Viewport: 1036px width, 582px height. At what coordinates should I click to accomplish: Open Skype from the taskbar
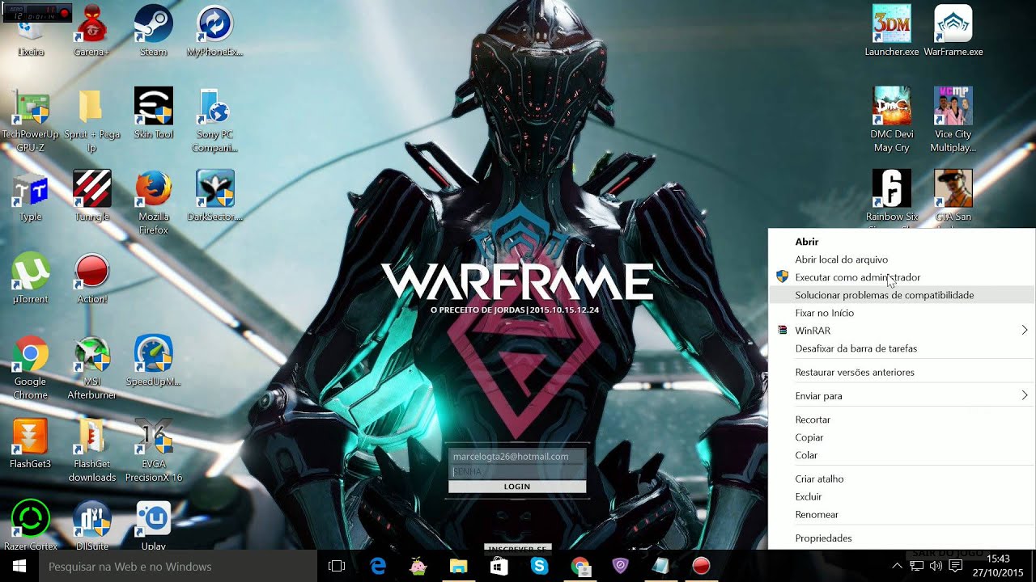coord(540,566)
